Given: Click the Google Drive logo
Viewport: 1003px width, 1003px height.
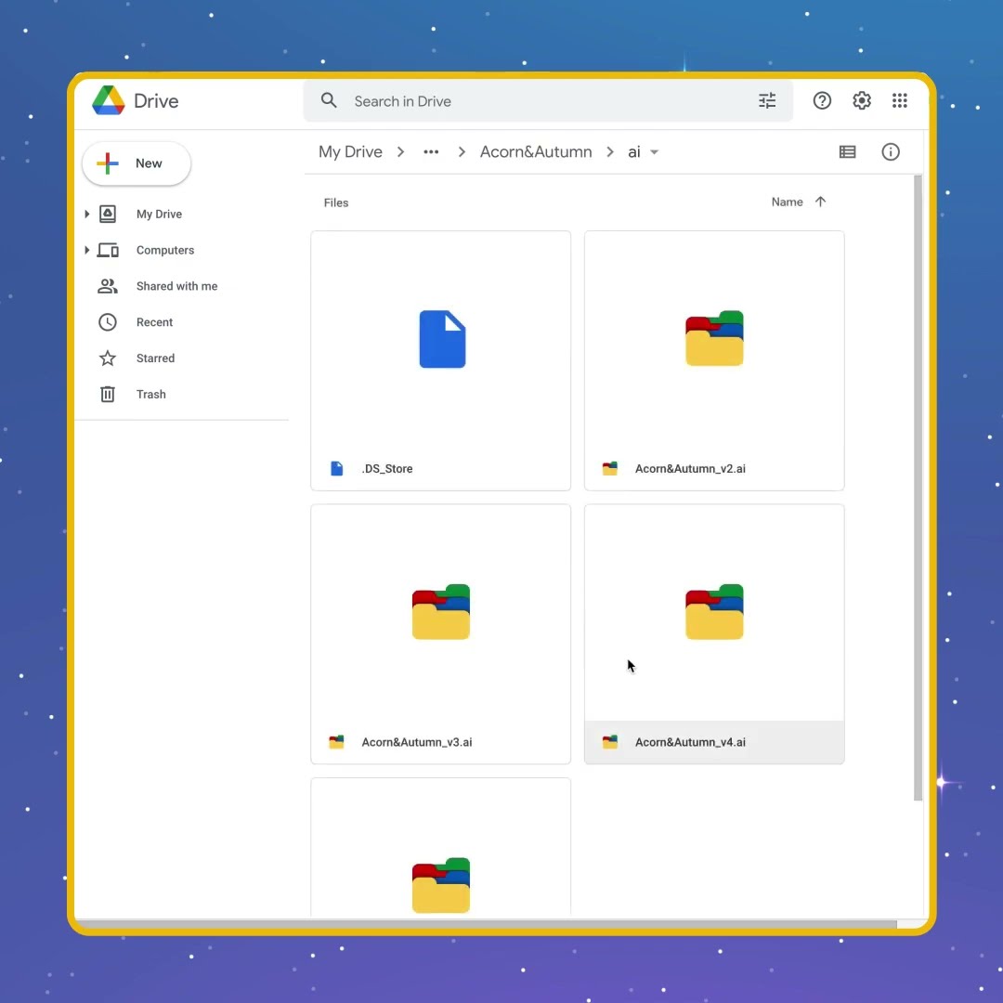Looking at the screenshot, I should pyautogui.click(x=108, y=100).
